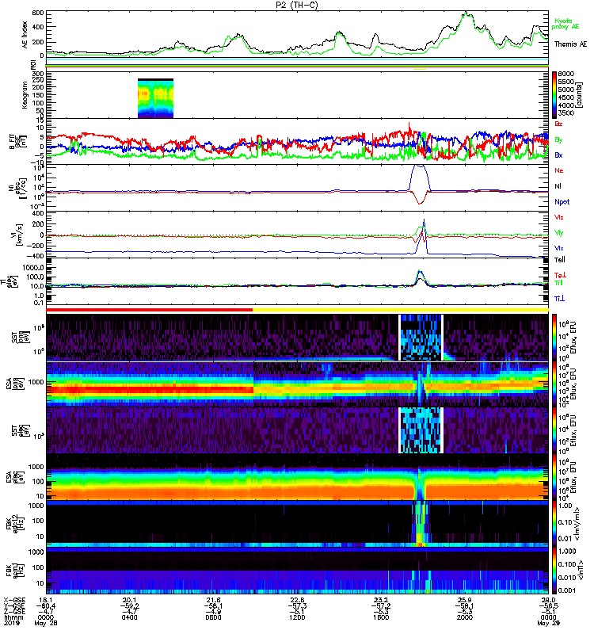Screen dimensions: 594x634
Task: Click the FBK edc12 mV/m color bar
Action: [554, 524]
